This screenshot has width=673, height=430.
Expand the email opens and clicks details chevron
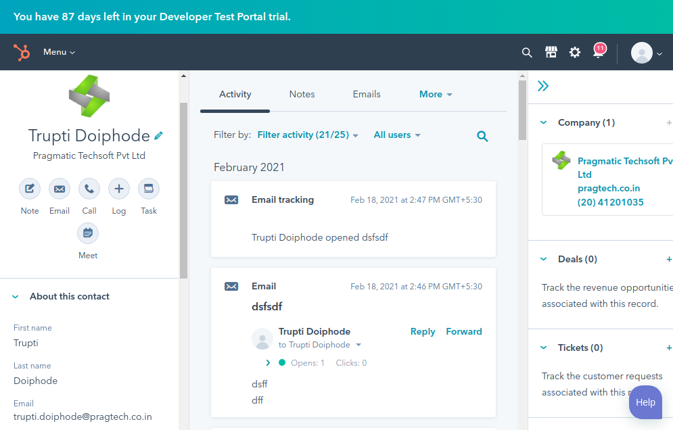tap(268, 363)
